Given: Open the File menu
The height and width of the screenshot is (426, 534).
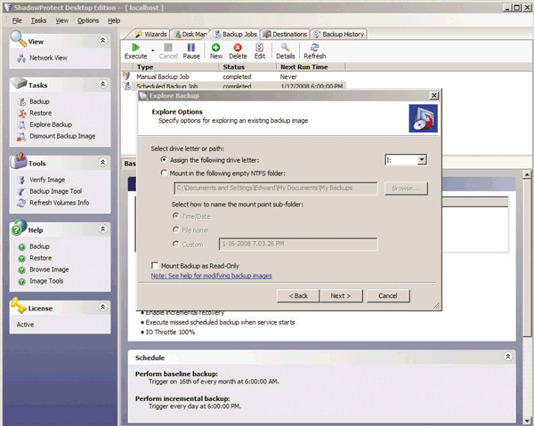Looking at the screenshot, I should click(17, 20).
